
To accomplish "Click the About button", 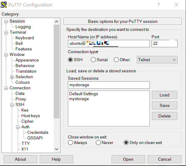I will pyautogui.click(x=20, y=159).
